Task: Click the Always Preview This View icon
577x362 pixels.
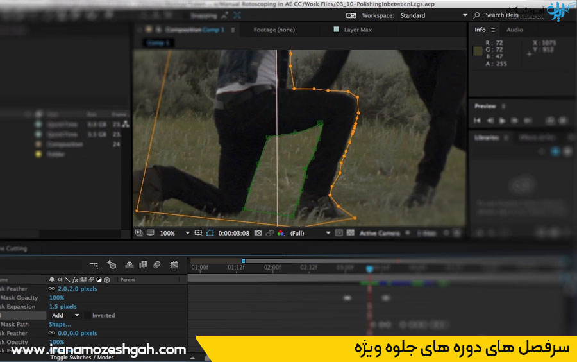Action: pyautogui.click(x=138, y=233)
